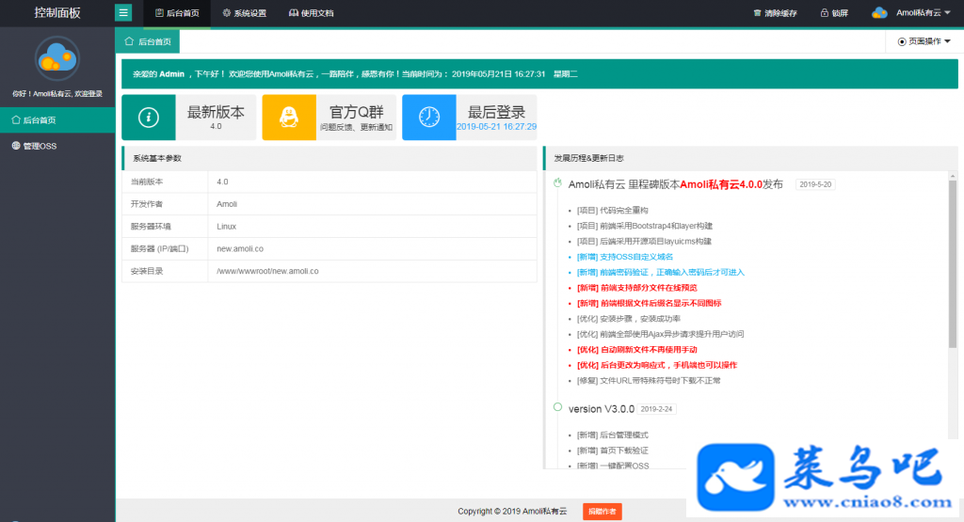This screenshot has width=964, height=522.
Task: Click the lock icon by 锁屏
Action: coord(824,13)
